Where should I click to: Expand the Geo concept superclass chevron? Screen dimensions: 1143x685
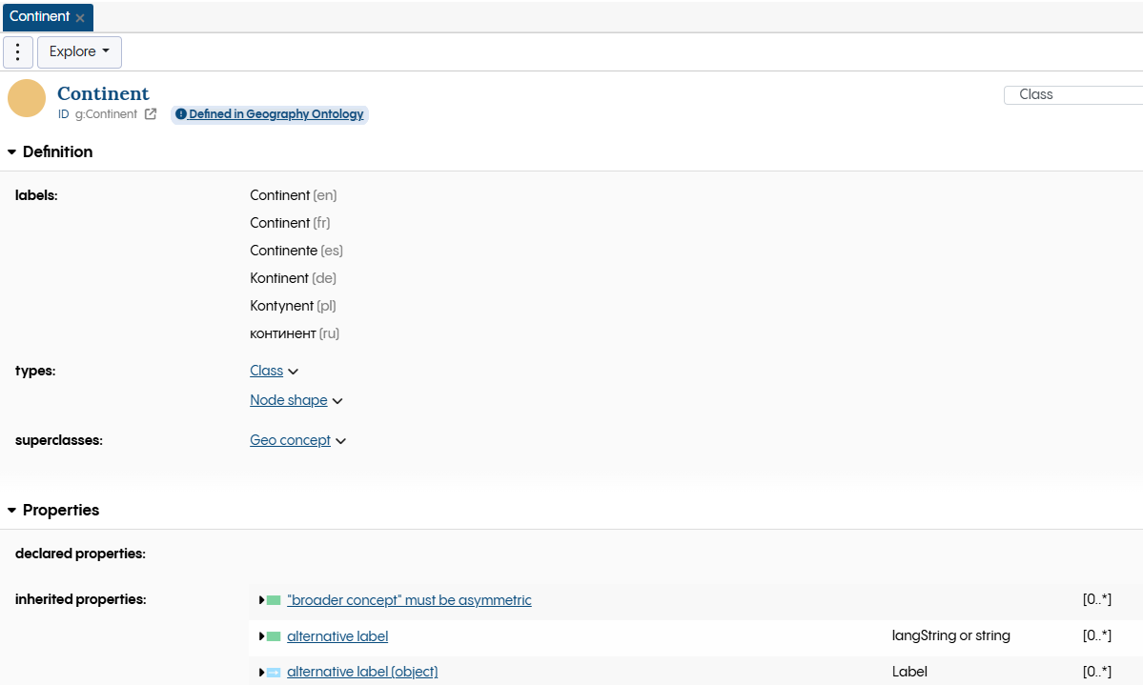coord(341,440)
